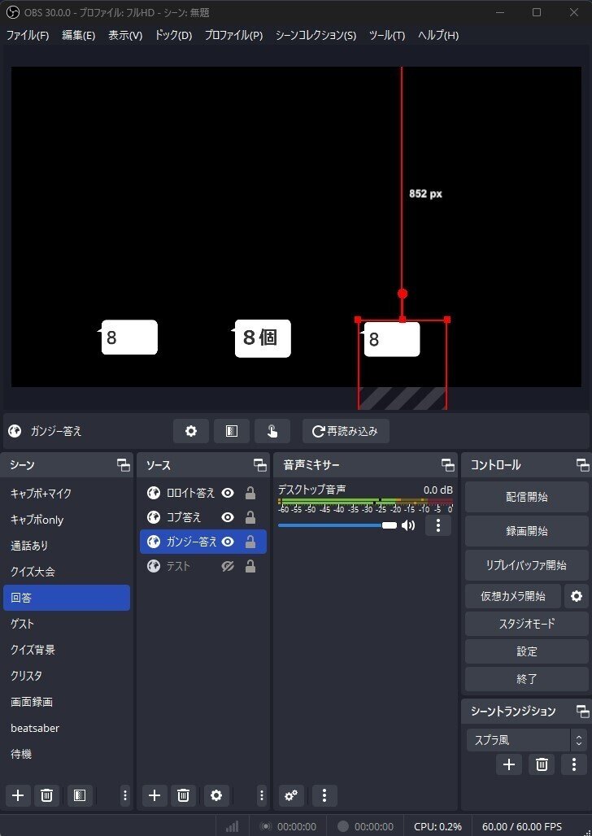Click リプレイバッファ開始 button
The image size is (592, 836).
[x=526, y=565]
